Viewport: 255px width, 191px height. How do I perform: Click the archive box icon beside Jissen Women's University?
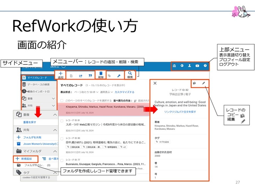point(19,144)
